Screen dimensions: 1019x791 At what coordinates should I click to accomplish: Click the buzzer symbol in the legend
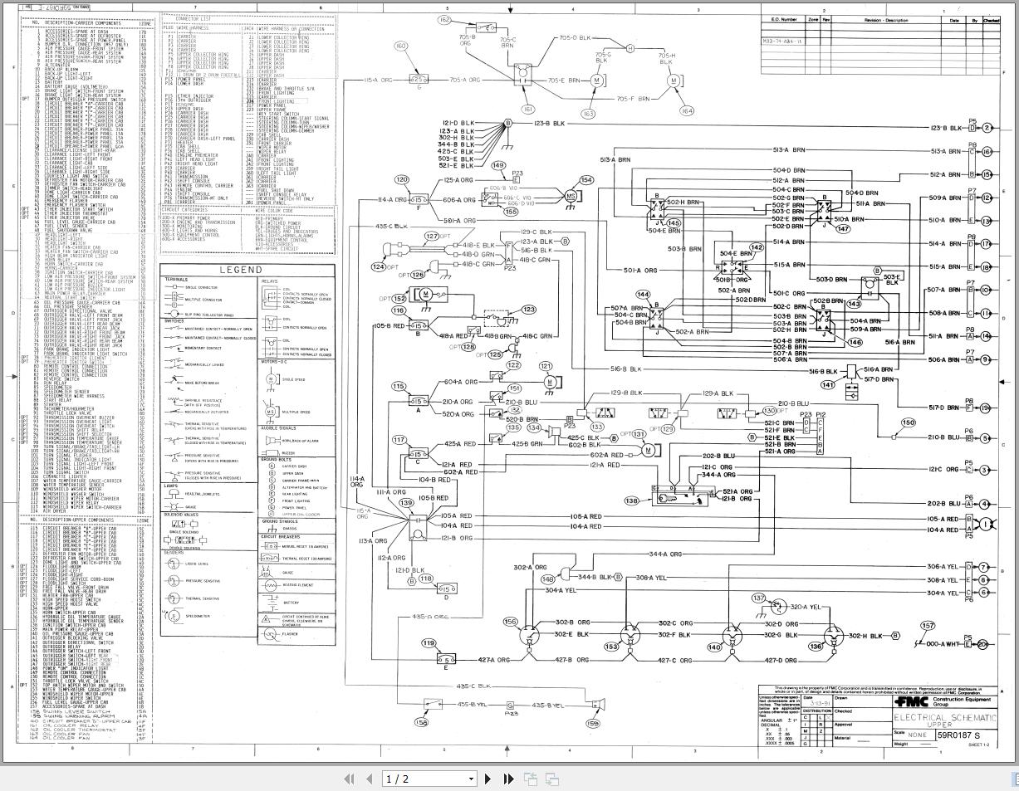pos(270,452)
